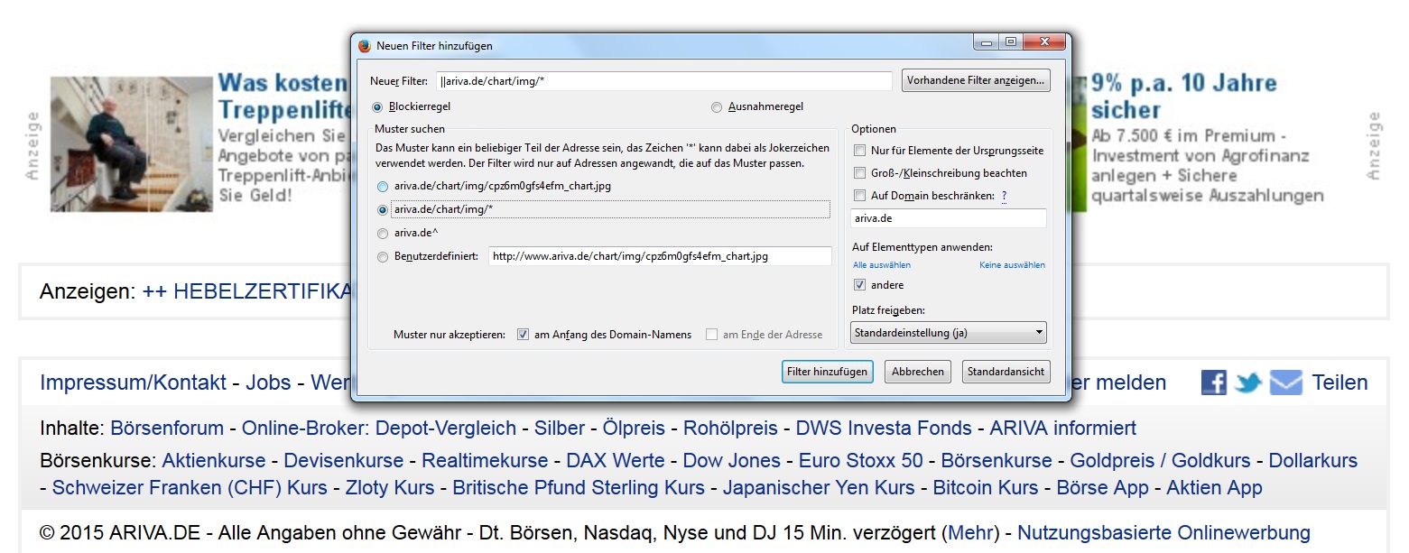Check 'Auf Domain beschränken' option
The height and width of the screenshot is (553, 1409).
click(x=859, y=196)
